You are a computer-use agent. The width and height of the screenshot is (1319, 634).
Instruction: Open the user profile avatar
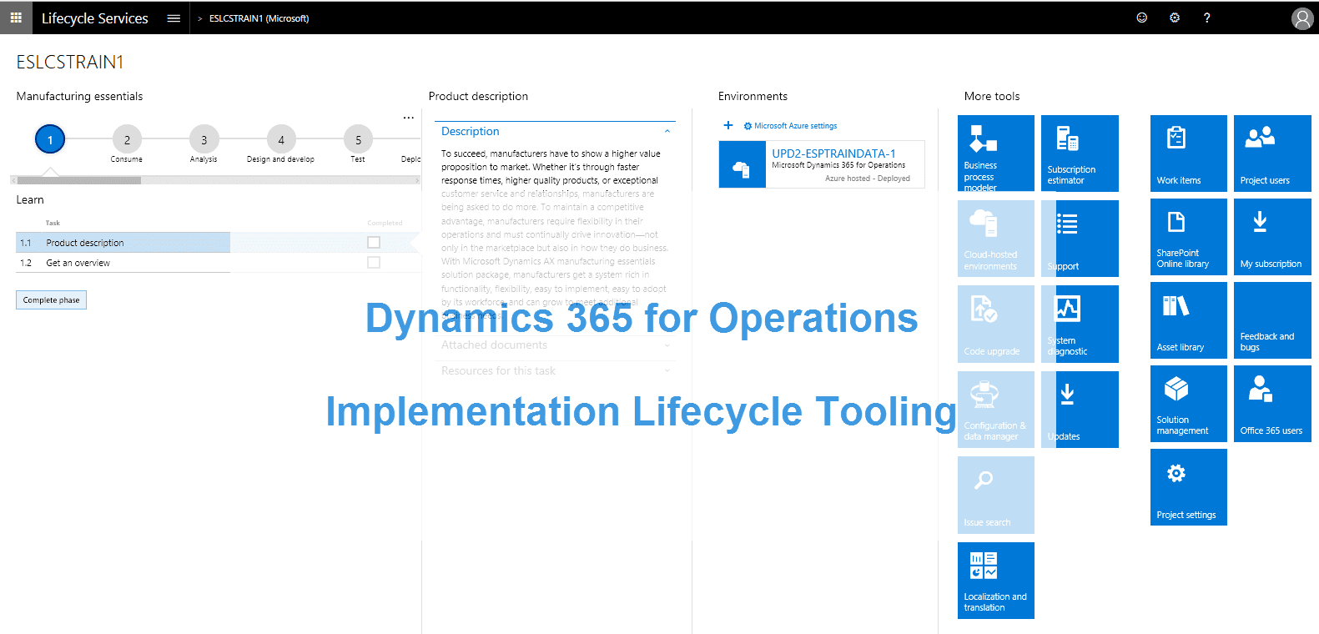tap(1302, 18)
